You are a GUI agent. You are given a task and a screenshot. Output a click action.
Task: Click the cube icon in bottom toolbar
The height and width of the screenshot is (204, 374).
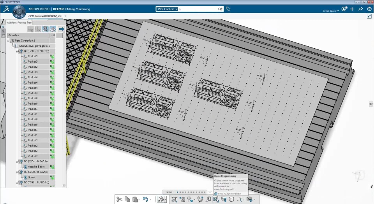[x=231, y=199]
